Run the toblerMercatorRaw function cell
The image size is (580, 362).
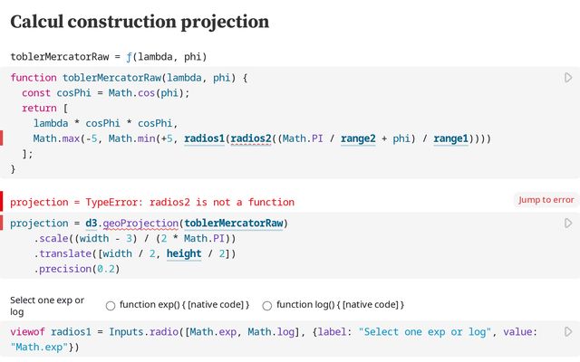click(568, 79)
